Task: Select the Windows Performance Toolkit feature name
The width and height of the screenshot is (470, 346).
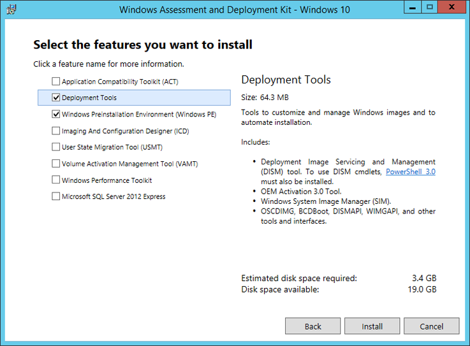Action: point(107,180)
